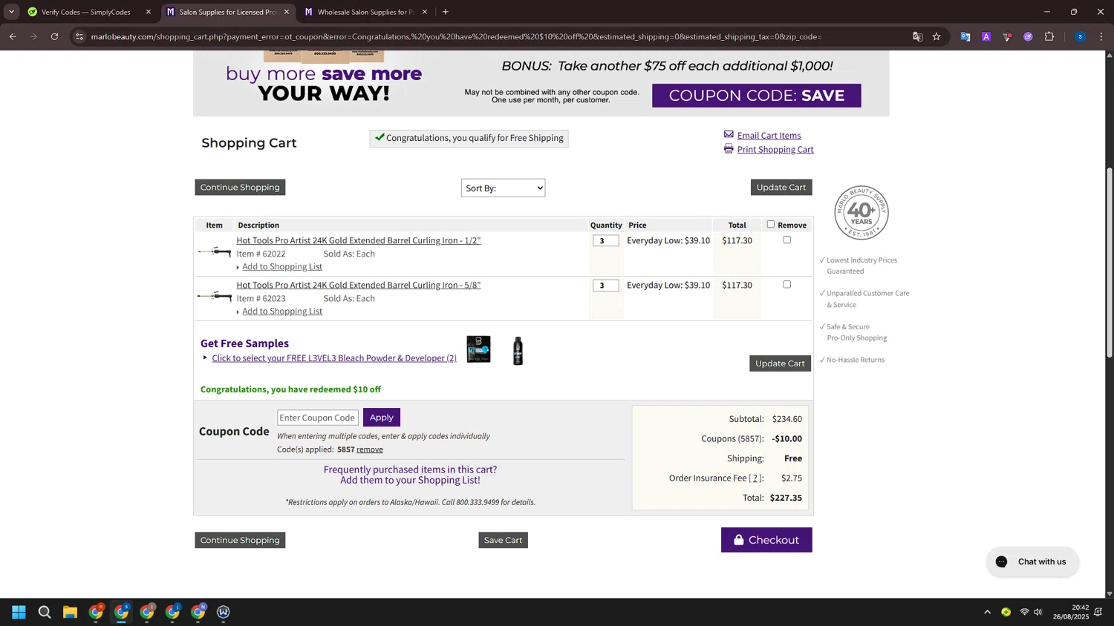The image size is (1114, 626).
Task: Open the Word app in taskbar
Action: (224, 612)
